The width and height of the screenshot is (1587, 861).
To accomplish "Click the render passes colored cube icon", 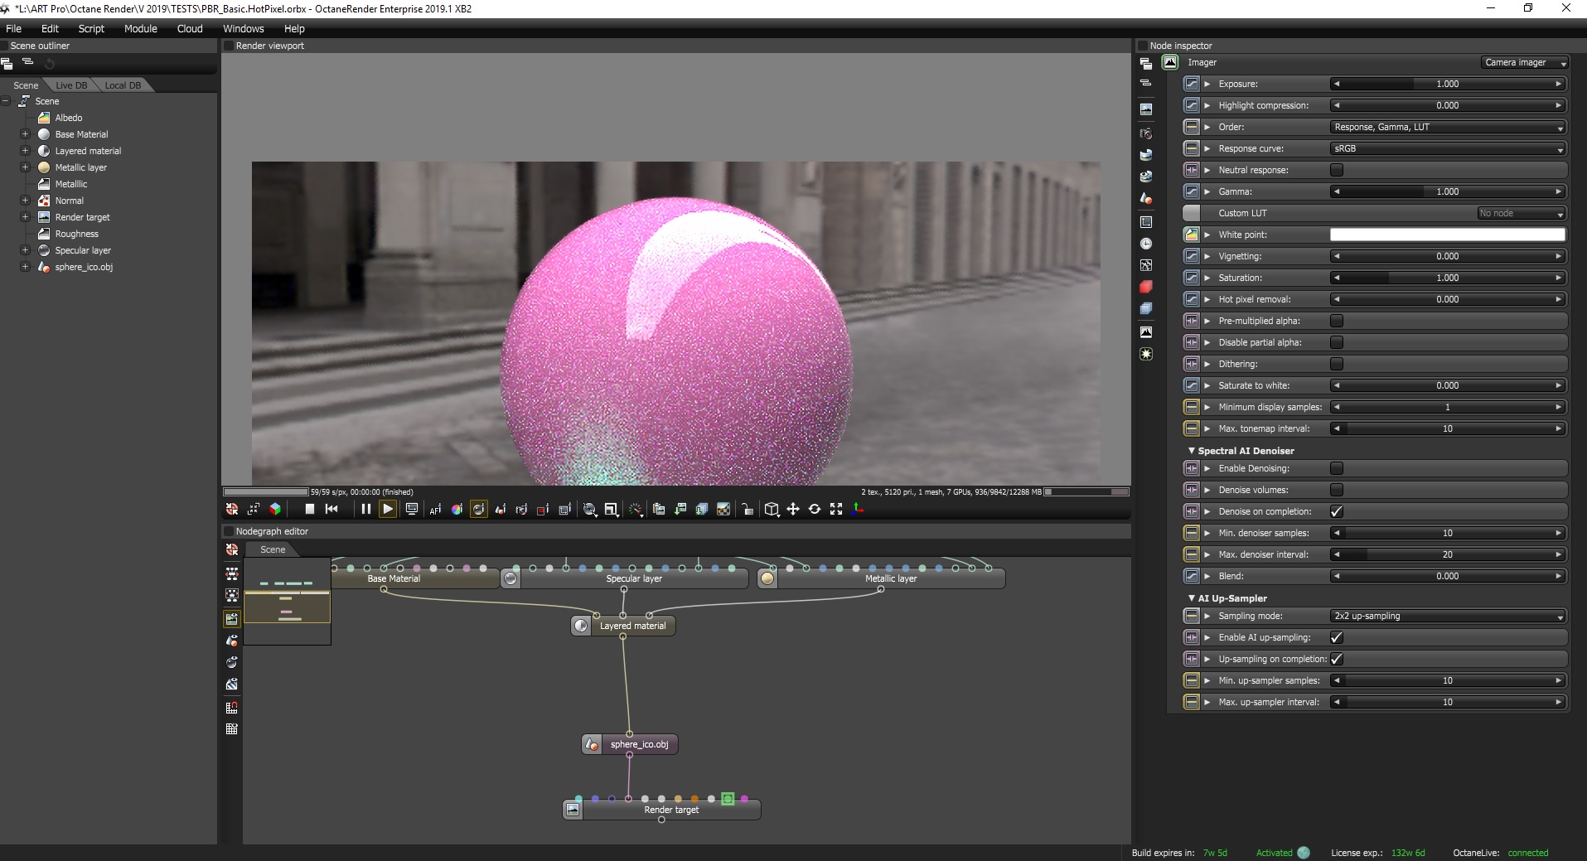I will 275,510.
